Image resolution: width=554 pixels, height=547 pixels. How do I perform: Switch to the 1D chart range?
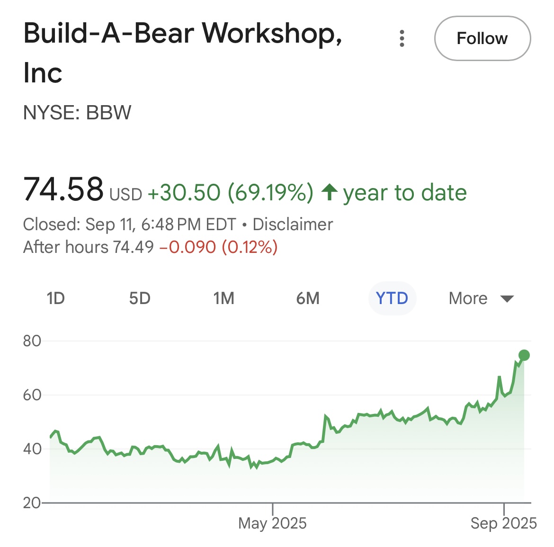(56, 298)
